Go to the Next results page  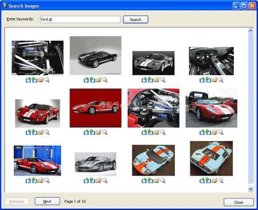pyautogui.click(x=47, y=201)
